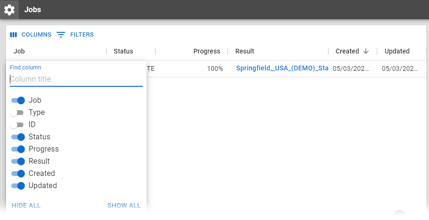This screenshot has width=429, height=220.
Task: Open the Springfield USA demo result link
Action: (281, 68)
